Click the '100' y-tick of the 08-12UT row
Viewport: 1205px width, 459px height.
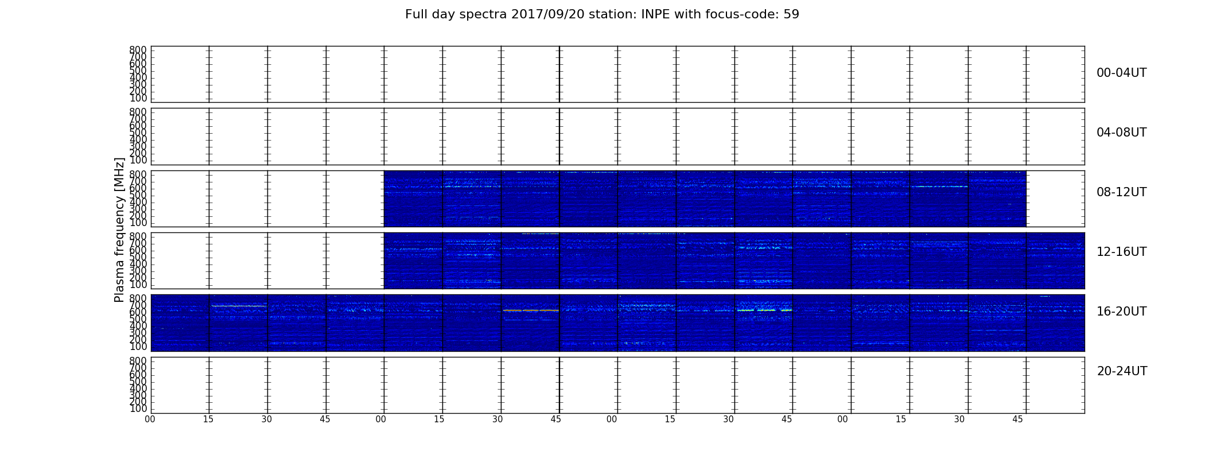[138, 223]
